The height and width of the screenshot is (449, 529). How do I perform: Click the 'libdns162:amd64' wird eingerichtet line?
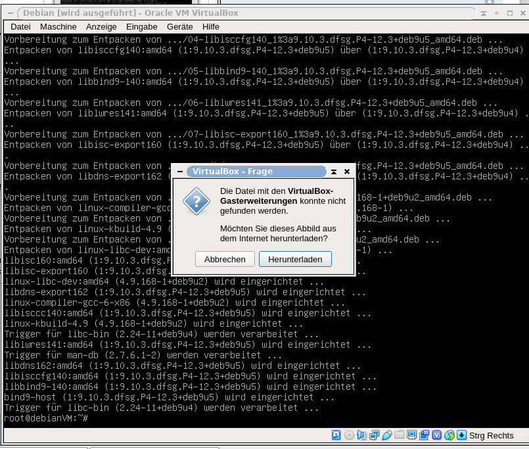click(182, 366)
